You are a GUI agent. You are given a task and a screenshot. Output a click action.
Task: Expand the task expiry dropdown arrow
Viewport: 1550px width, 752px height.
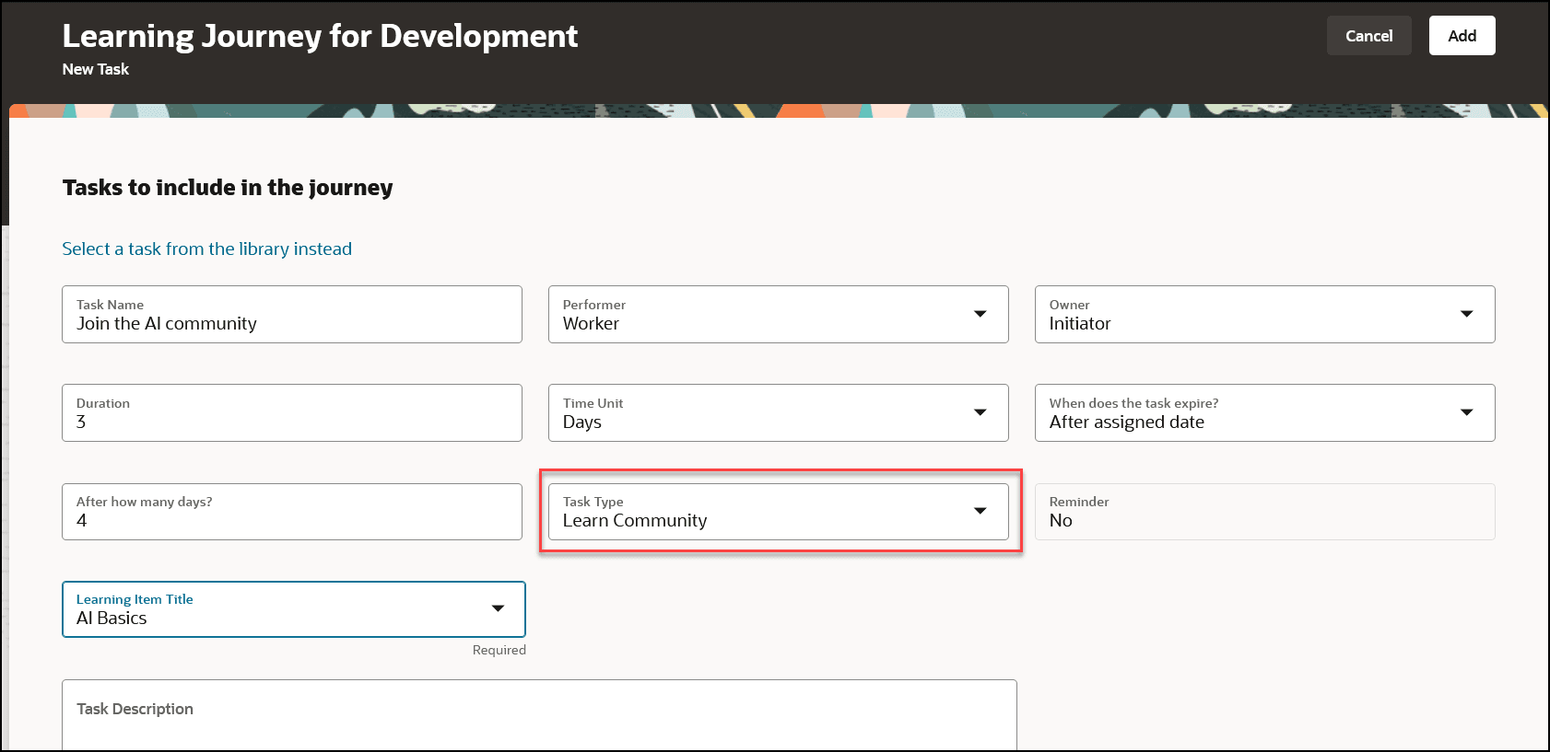pos(1466,412)
